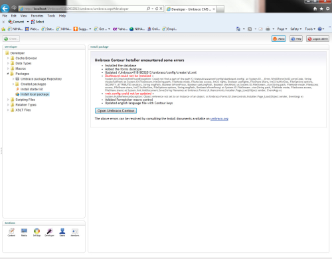
Task: Follow the umbraco.org link
Action: click(219, 119)
